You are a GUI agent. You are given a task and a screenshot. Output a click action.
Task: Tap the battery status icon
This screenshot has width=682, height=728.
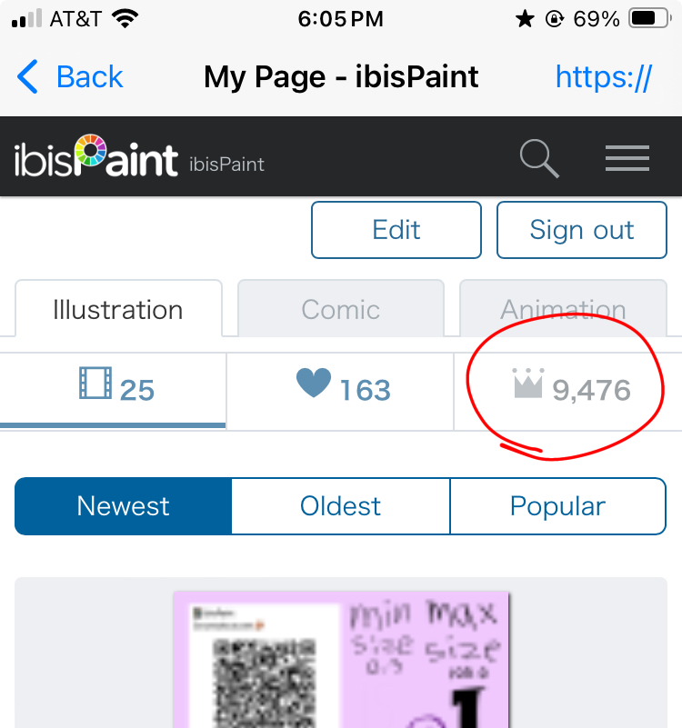(x=649, y=19)
